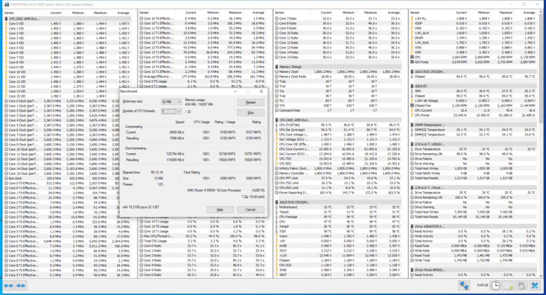This screenshot has height=295, width=546.
Task: Select the SoC Voltage (SVI2 row
Action: [338, 139]
